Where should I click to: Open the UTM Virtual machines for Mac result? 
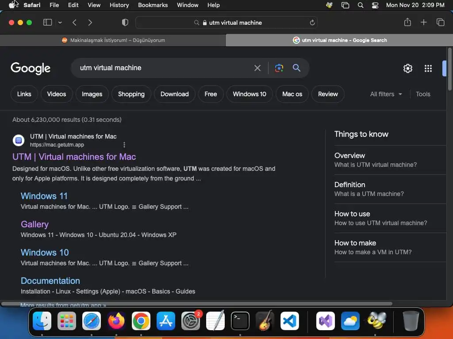point(74,157)
